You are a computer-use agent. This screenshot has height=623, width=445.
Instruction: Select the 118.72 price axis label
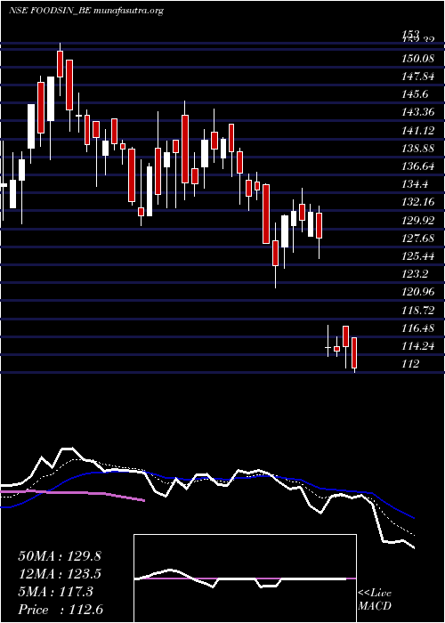(417, 310)
